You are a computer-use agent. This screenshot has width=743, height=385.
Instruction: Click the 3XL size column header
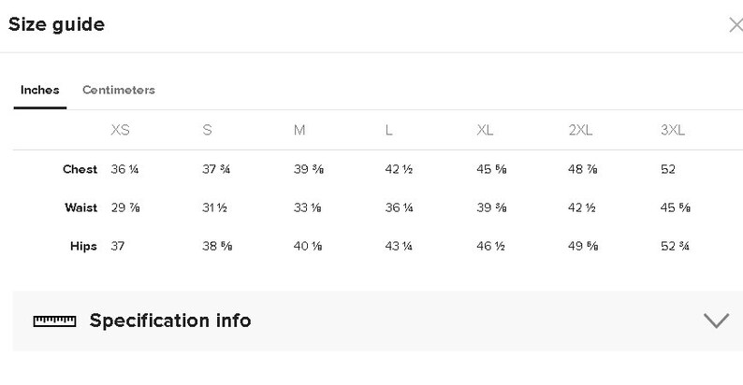click(x=673, y=130)
